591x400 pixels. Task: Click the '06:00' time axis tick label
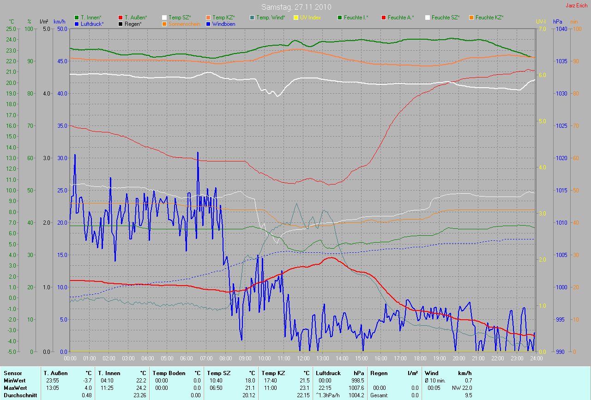pyautogui.click(x=187, y=358)
